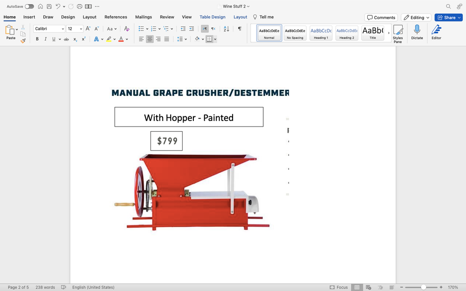The height and width of the screenshot is (291, 466).
Task: Open the Styles Pane
Action: (x=397, y=34)
